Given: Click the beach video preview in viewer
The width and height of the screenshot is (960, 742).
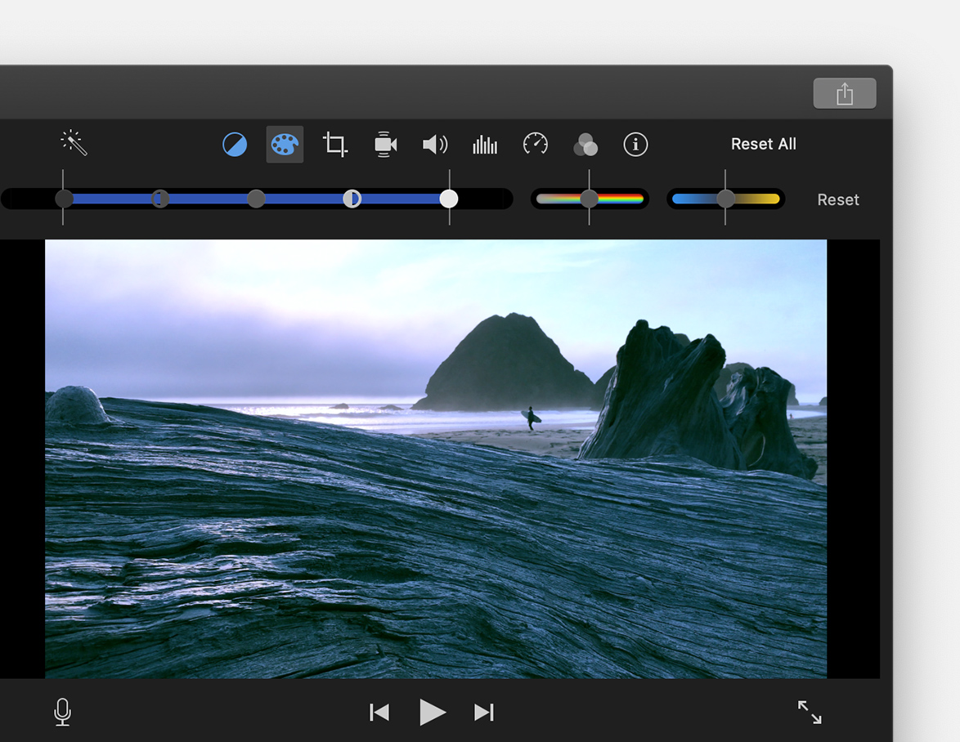Looking at the screenshot, I should (x=436, y=458).
